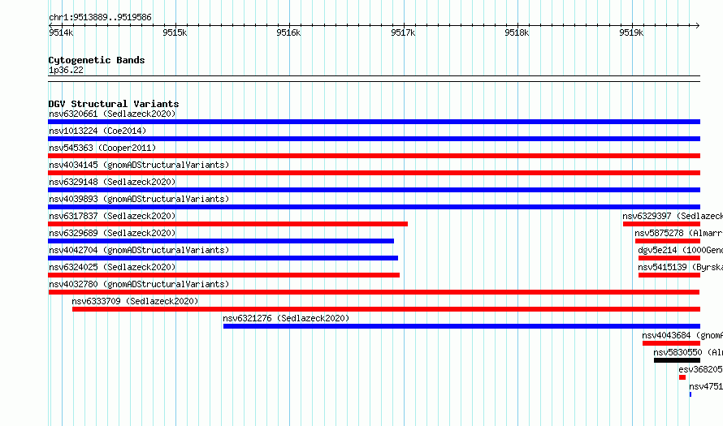Select the tiny blue mark under nsv4751

[x=691, y=394]
